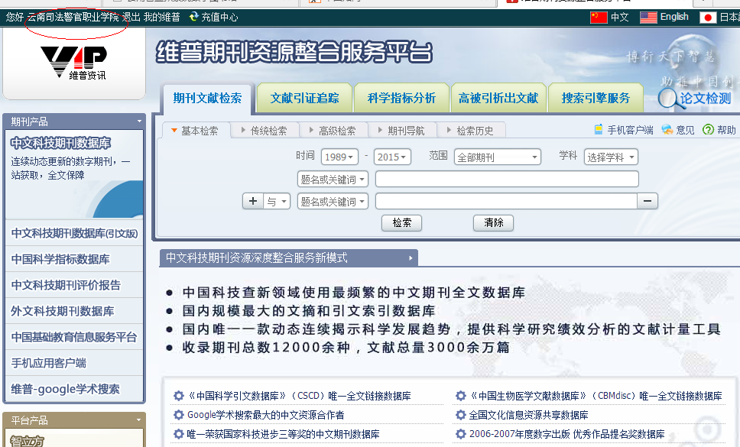This screenshot has width=740, height=447.
Task: Click gear icon beside Google学术搜索最大的中文资源合作者
Action: coord(178,415)
